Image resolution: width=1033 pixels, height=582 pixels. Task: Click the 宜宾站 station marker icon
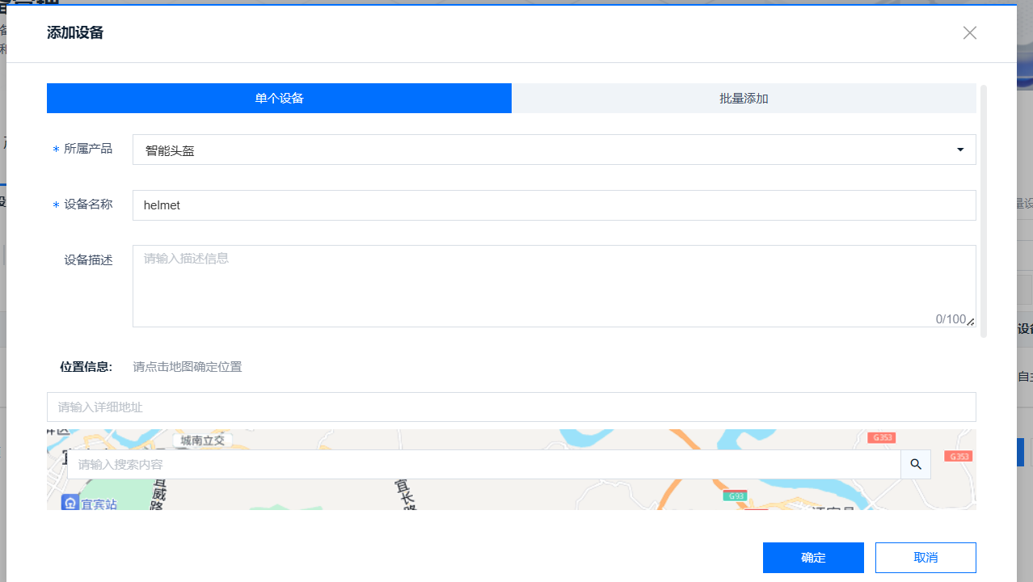coord(70,502)
